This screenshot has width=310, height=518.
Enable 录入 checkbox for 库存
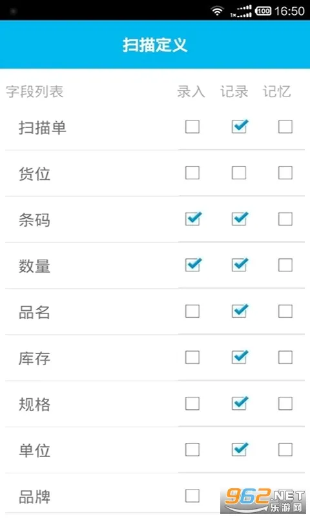pos(192,357)
